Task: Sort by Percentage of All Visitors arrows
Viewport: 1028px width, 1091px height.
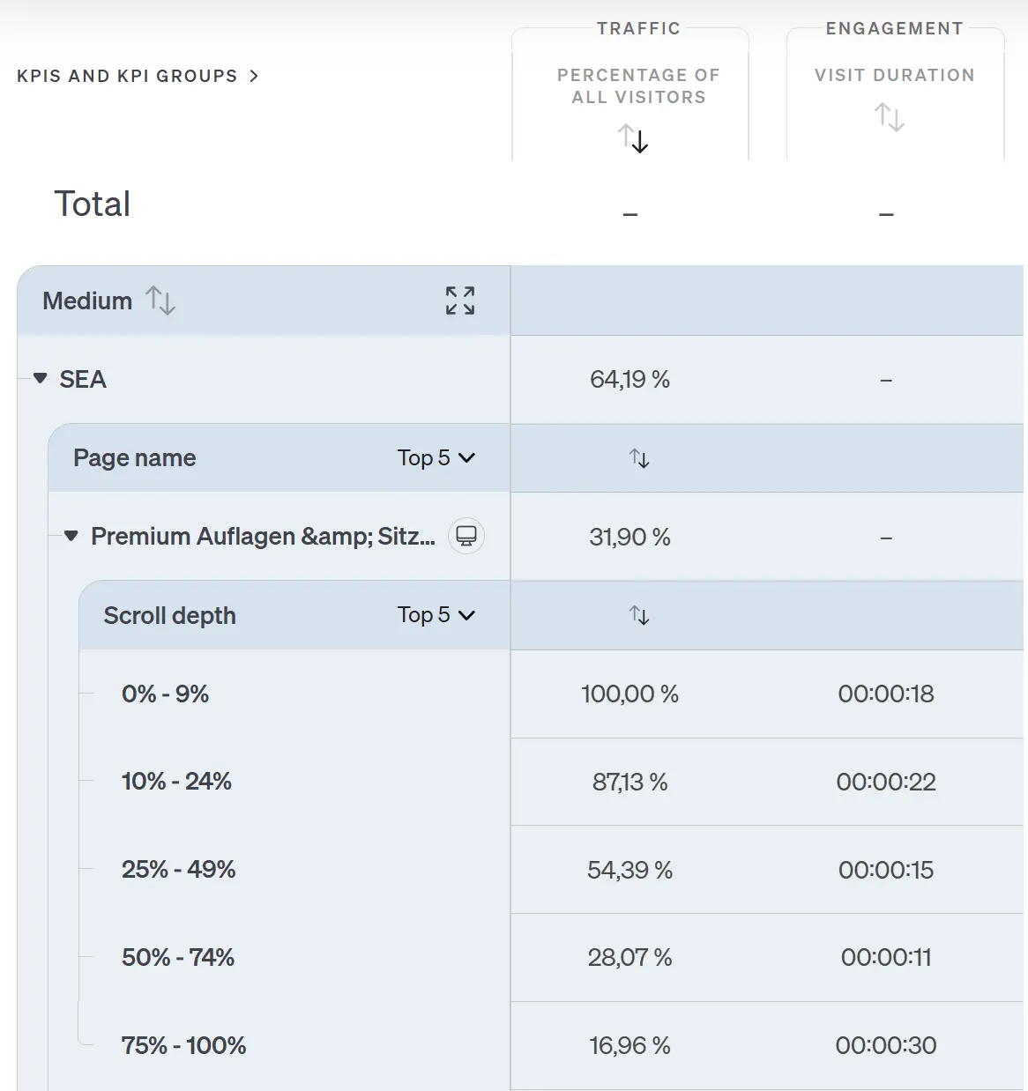Action: (633, 138)
